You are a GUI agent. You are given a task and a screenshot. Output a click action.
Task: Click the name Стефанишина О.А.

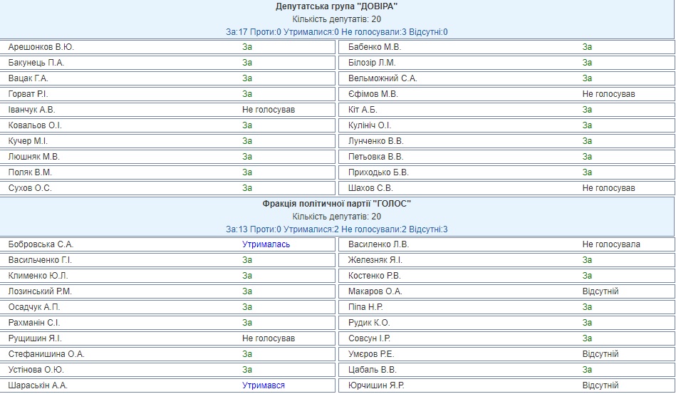tap(46, 354)
